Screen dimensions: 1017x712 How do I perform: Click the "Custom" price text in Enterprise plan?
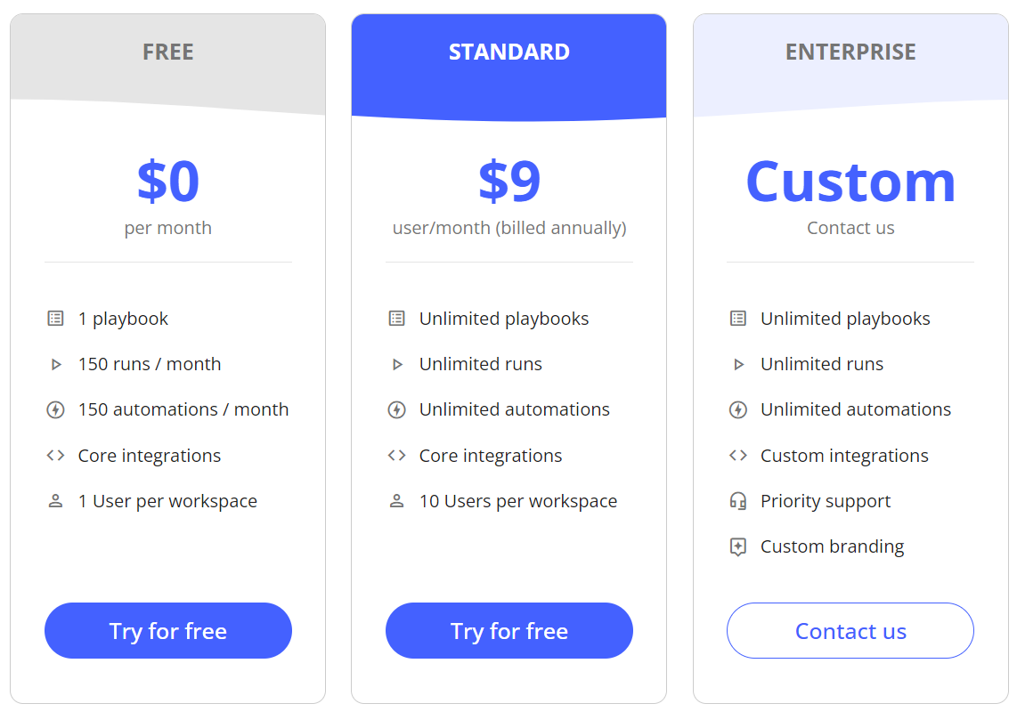pyautogui.click(x=850, y=182)
